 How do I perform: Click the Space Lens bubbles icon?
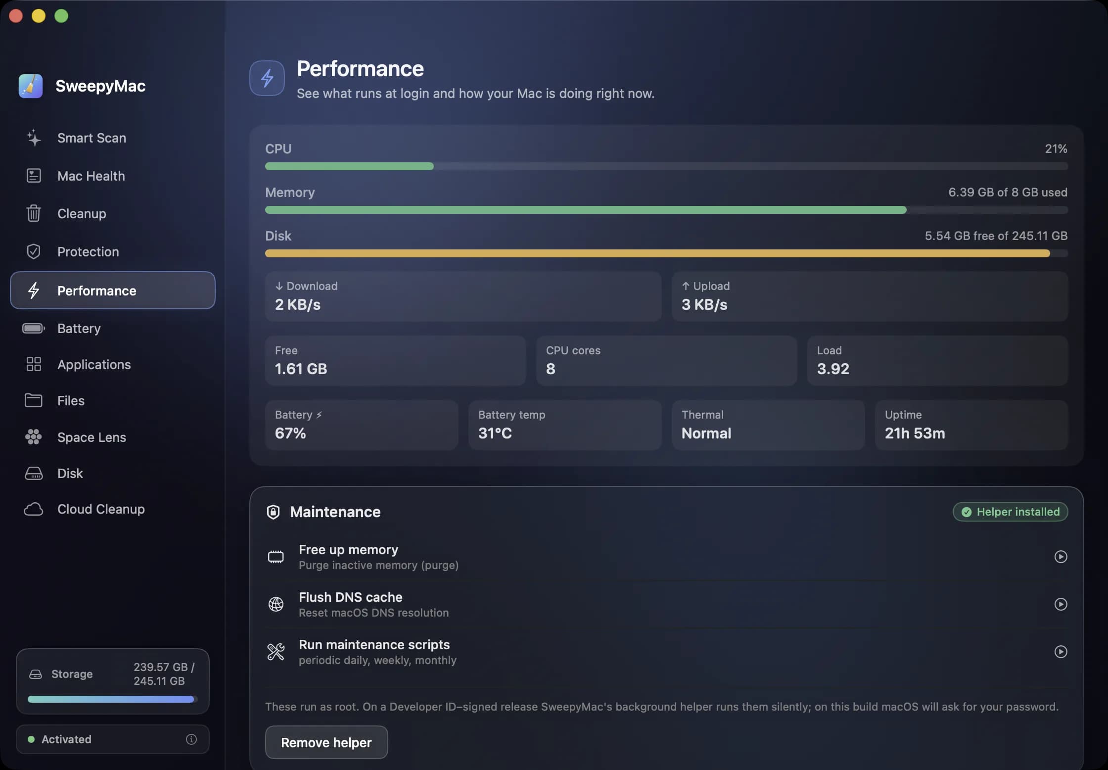tap(34, 437)
